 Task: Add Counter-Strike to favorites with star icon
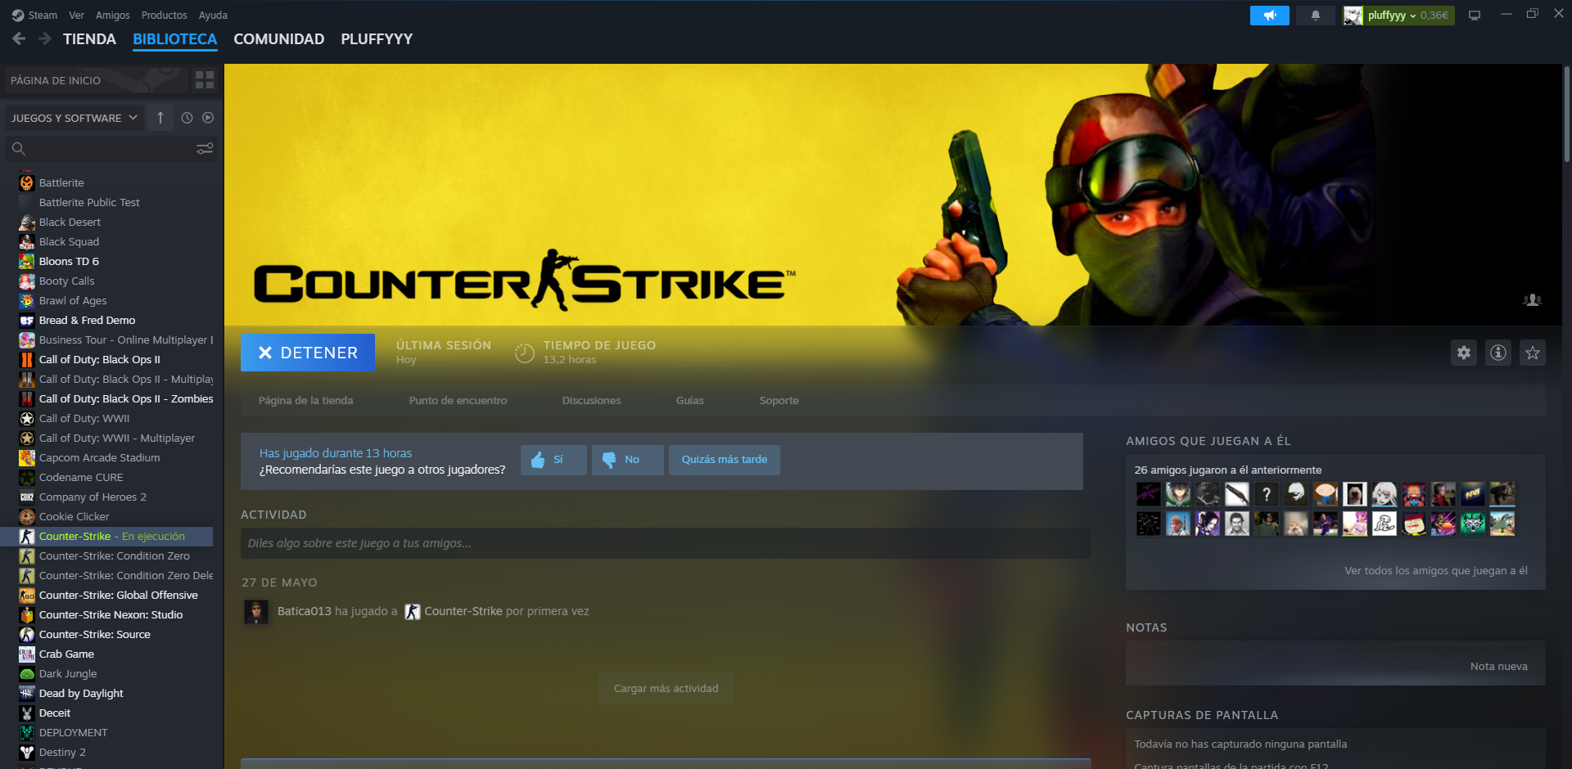1532,353
